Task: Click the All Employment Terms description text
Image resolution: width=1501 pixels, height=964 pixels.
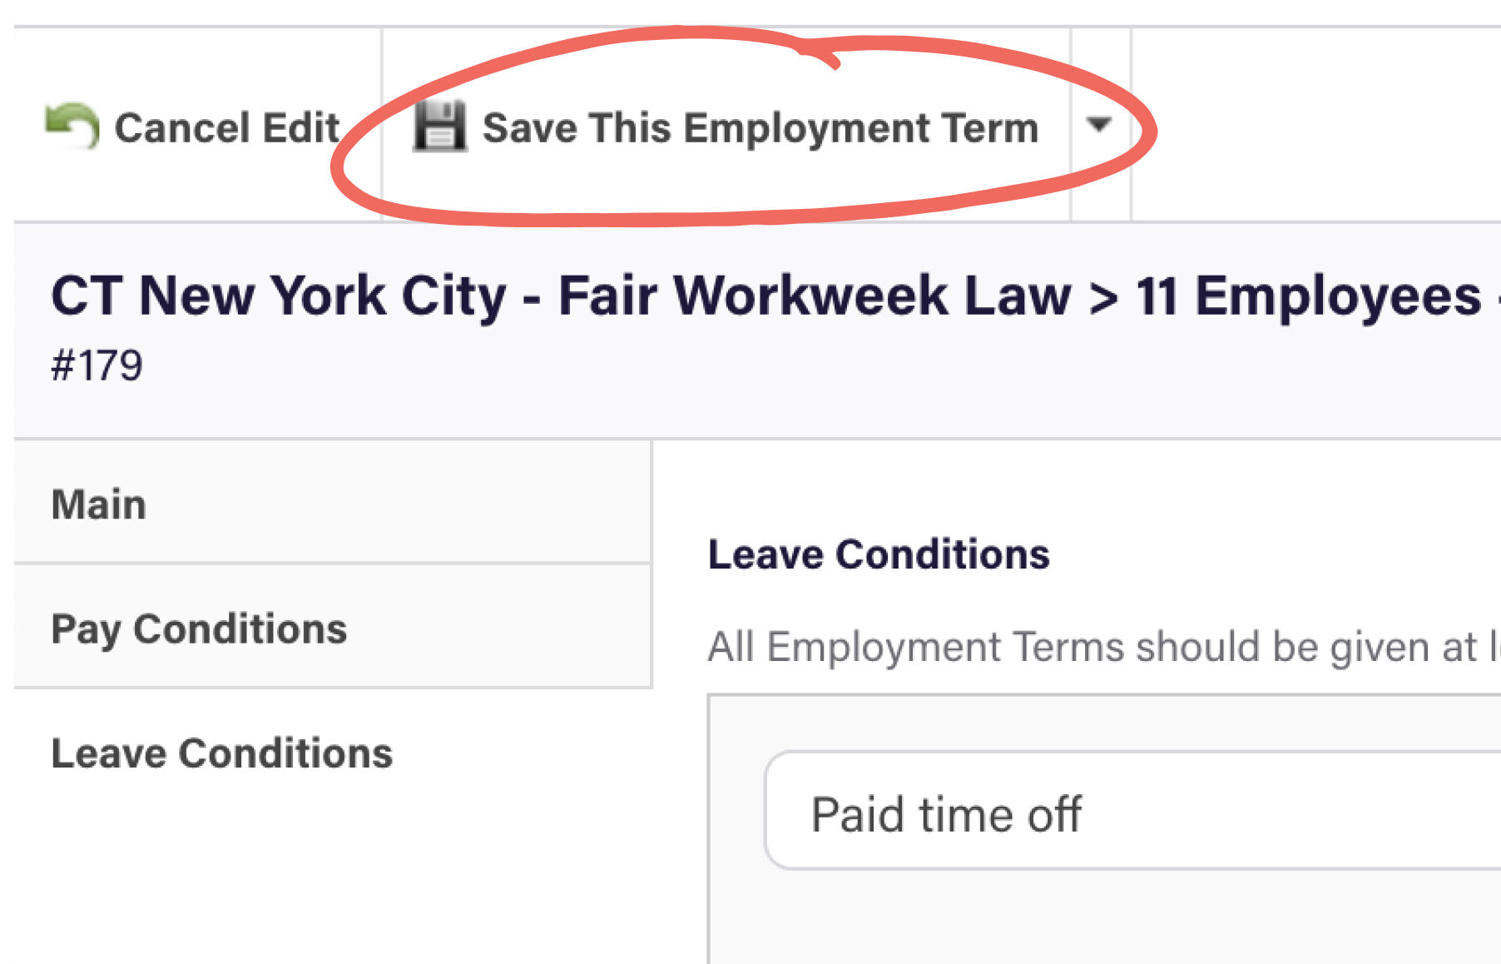Action: pyautogui.click(x=1103, y=647)
